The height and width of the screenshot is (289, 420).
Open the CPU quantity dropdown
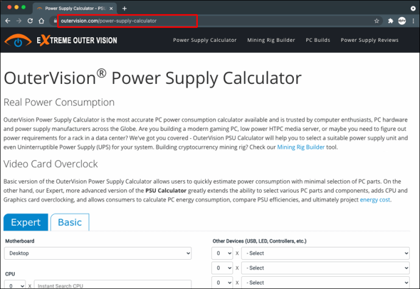[15, 285]
